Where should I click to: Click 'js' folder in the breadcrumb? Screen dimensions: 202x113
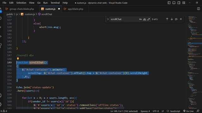pyautogui.click(x=17, y=14)
